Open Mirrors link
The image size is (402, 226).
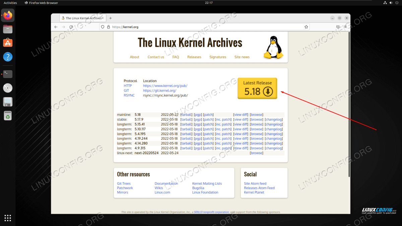[123, 192]
